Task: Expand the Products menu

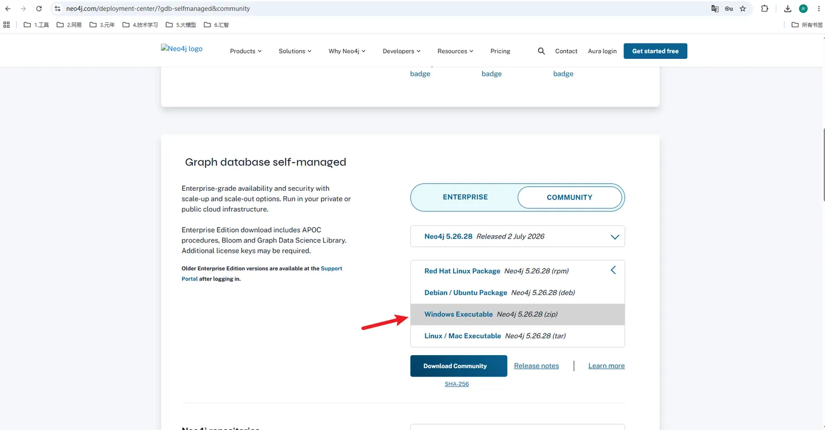Action: click(x=246, y=51)
